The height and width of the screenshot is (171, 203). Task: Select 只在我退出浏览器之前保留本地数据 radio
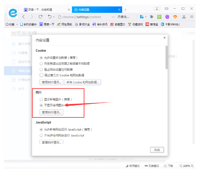(41, 64)
